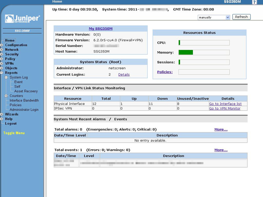
Task: Open Interface Bandwidth report
Action: pyautogui.click(x=24, y=100)
